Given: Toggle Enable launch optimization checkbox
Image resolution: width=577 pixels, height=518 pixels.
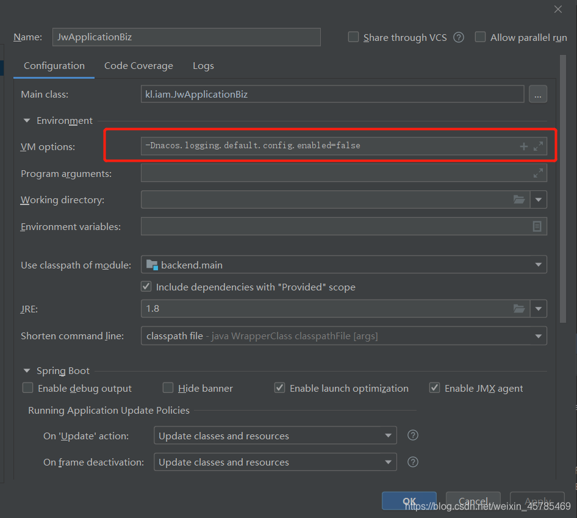Looking at the screenshot, I should pyautogui.click(x=279, y=387).
